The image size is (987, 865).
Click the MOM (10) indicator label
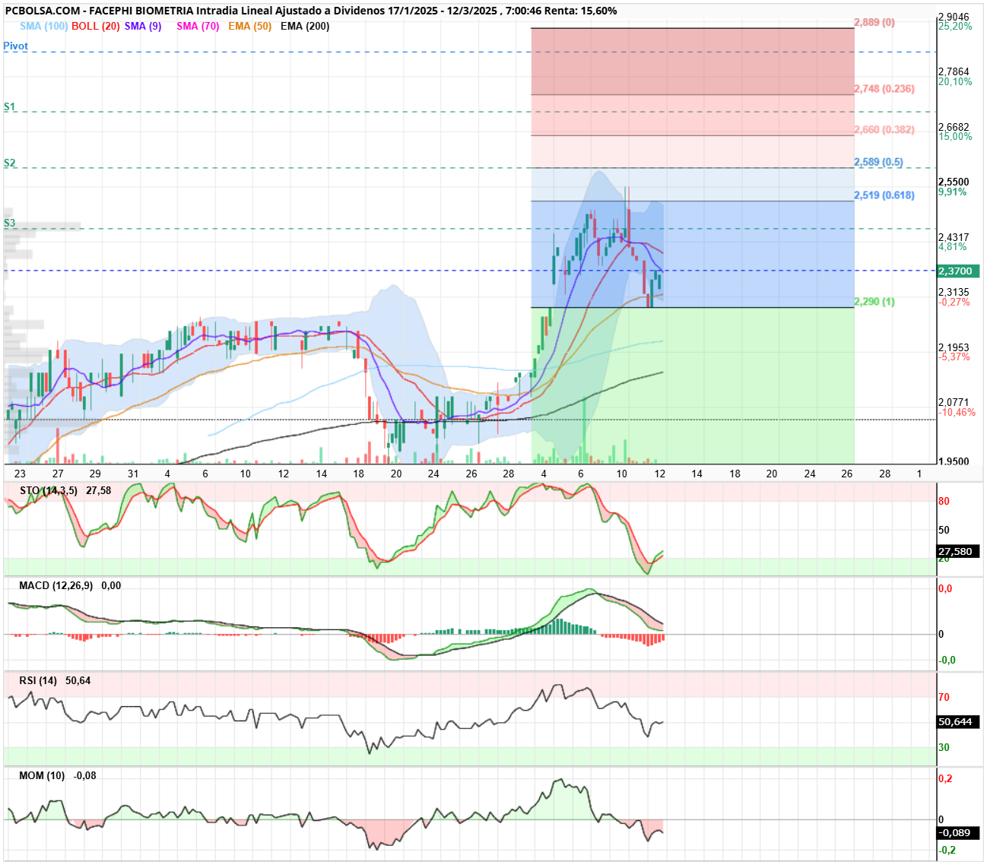[x=42, y=775]
